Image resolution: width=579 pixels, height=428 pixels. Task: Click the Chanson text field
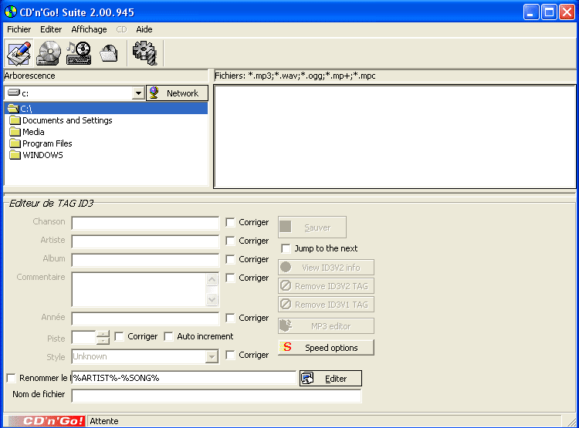[x=145, y=223]
